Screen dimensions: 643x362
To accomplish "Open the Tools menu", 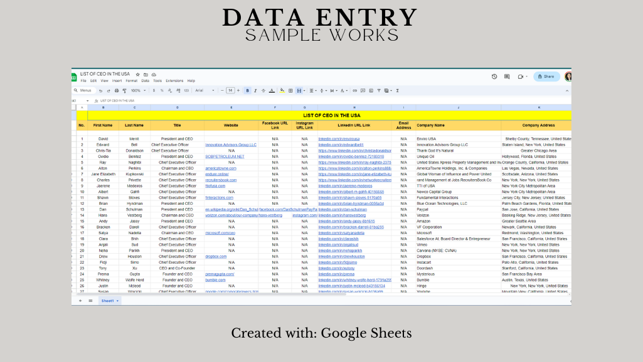I will click(157, 81).
